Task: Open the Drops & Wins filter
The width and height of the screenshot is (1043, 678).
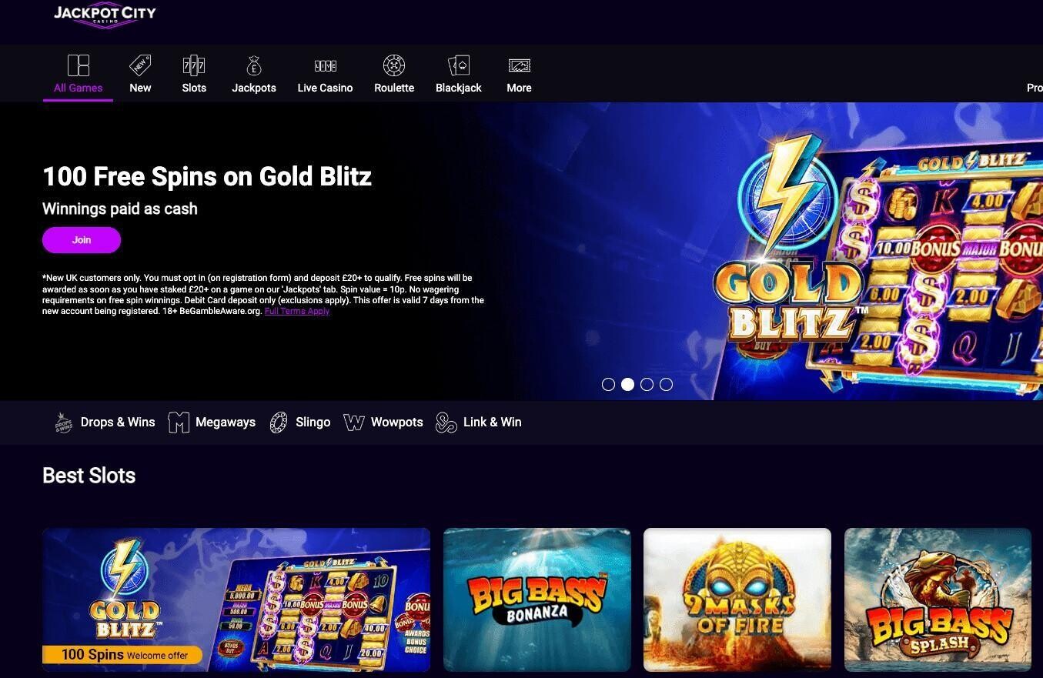Action: 105,422
